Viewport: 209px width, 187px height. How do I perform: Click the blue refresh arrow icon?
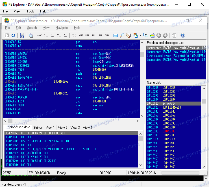(x=13, y=35)
